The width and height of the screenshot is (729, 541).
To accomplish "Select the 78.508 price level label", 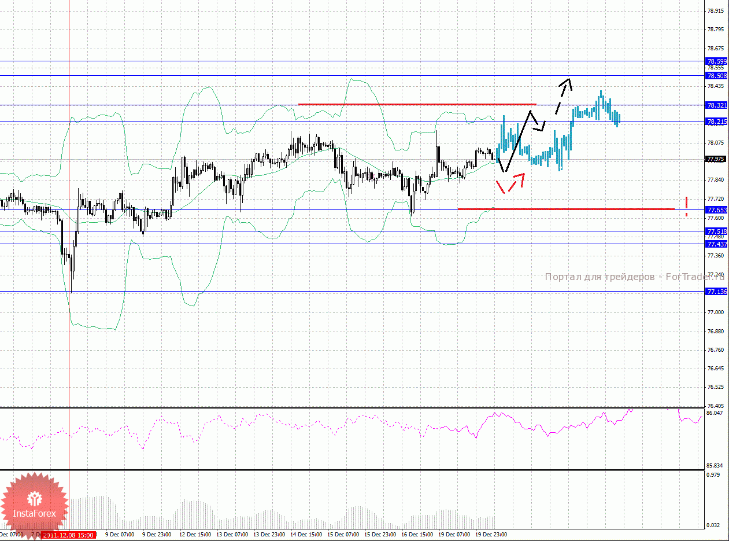I will tap(717, 76).
